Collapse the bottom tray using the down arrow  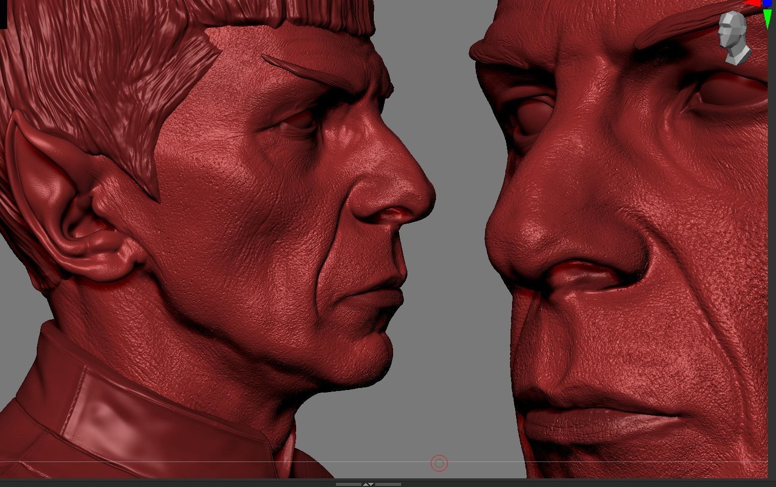click(x=371, y=484)
